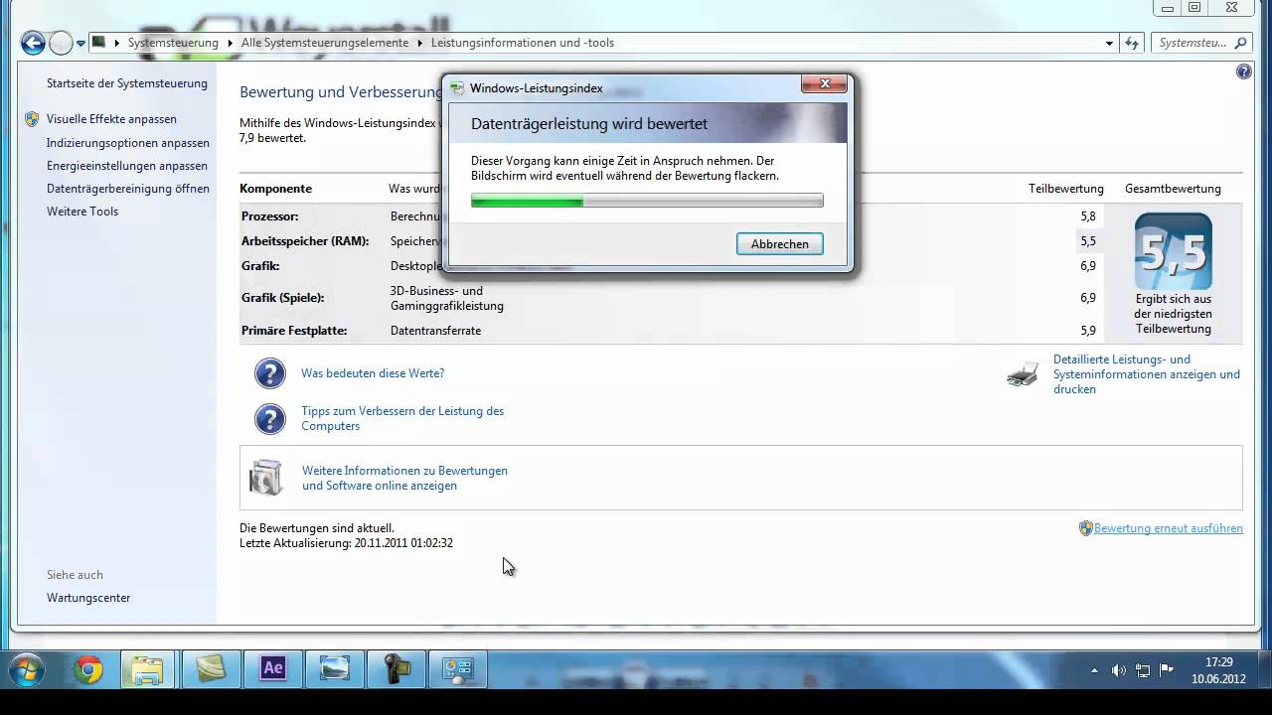Image resolution: width=1272 pixels, height=715 pixels.
Task: Click Bewertung erneut ausführen link
Action: click(1169, 528)
